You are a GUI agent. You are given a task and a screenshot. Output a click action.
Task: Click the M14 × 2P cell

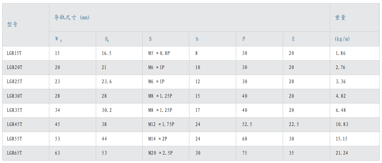coord(158,139)
